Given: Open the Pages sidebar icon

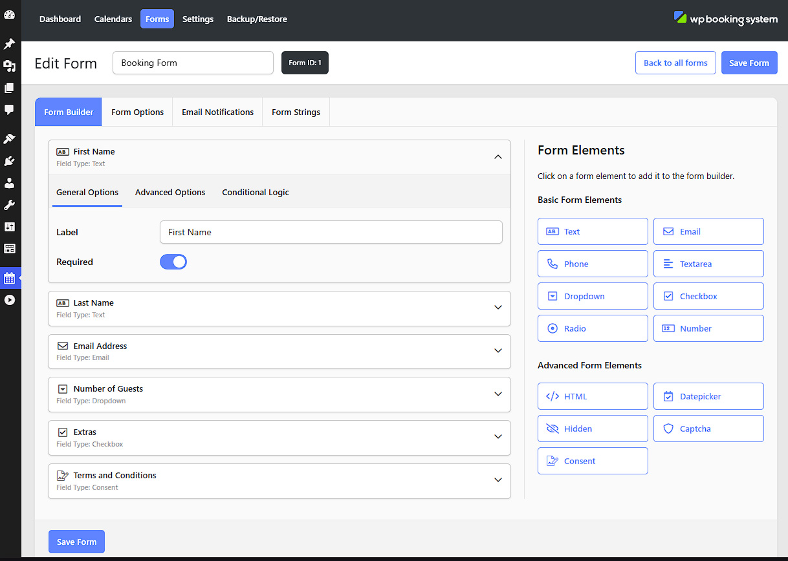Looking at the screenshot, I should click(9, 88).
